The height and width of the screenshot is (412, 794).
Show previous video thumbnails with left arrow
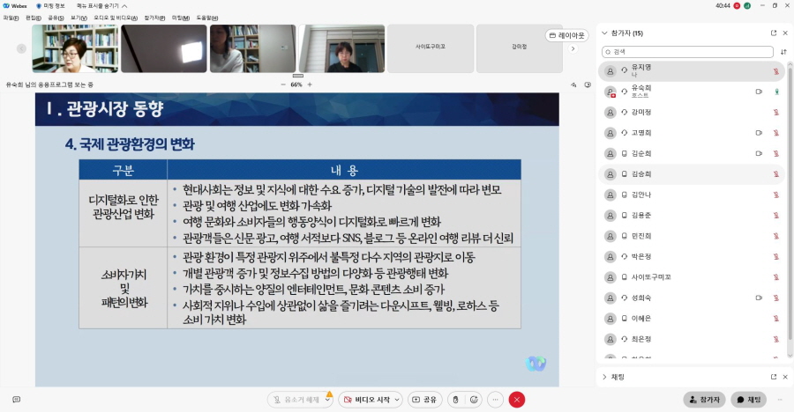pos(21,48)
